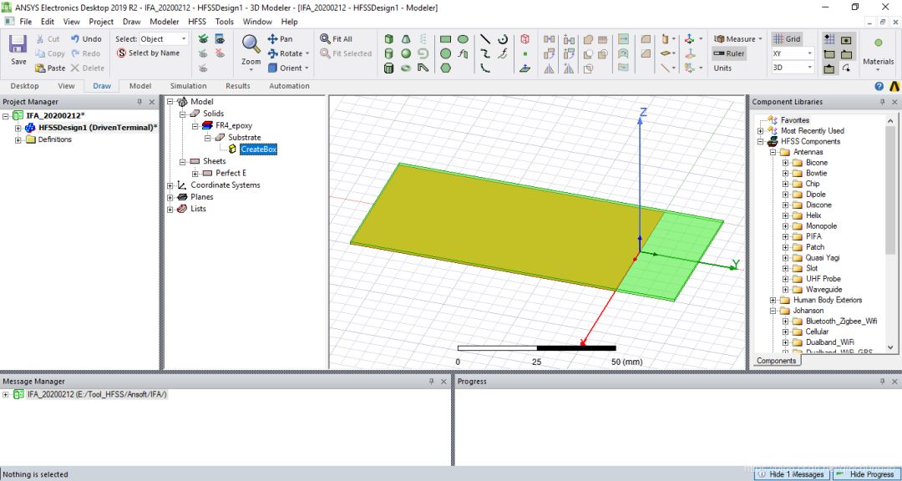Toggle the Grid display button

coord(786,38)
